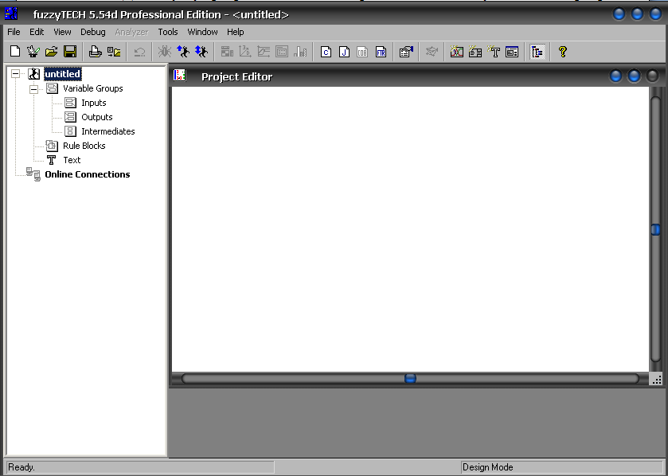This screenshot has width=668, height=476.
Task: Click the connection/export folder icon beside Print
Action: (x=114, y=52)
